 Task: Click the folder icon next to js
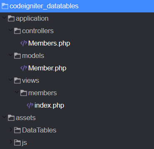click(17, 143)
